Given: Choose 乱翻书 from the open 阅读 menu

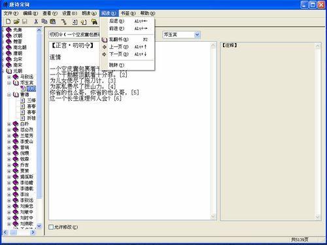Looking at the screenshot, I should point(128,39).
